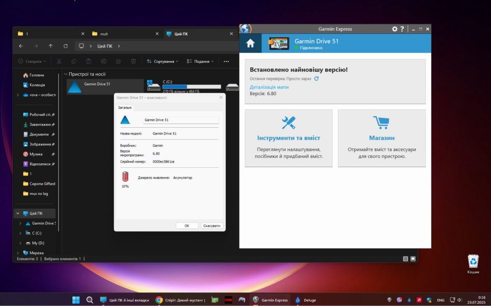Switch to the folder tab named 1
This screenshot has height=306, width=491.
point(51,34)
